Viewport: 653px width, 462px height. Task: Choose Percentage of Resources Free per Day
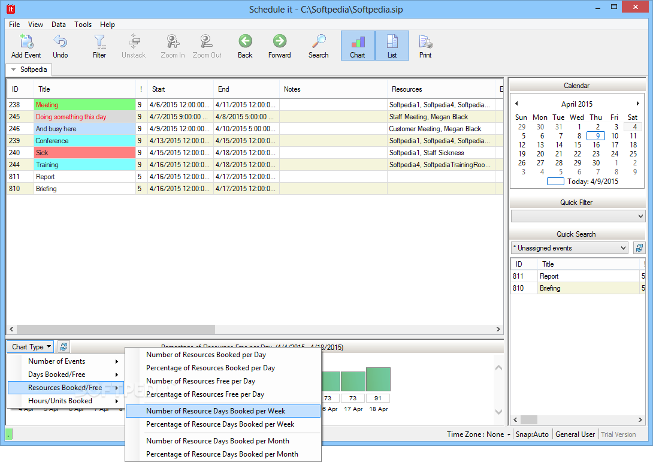pos(223,394)
